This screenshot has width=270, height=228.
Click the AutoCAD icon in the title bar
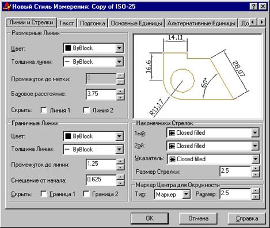(x=7, y=7)
